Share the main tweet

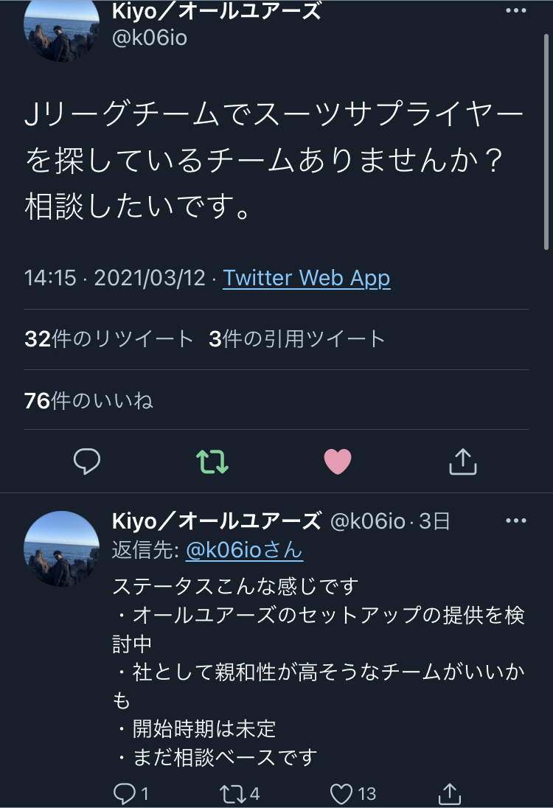pos(463,462)
